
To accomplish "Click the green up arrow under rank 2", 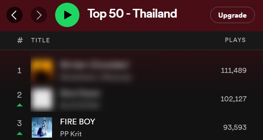I will click(x=20, y=105).
